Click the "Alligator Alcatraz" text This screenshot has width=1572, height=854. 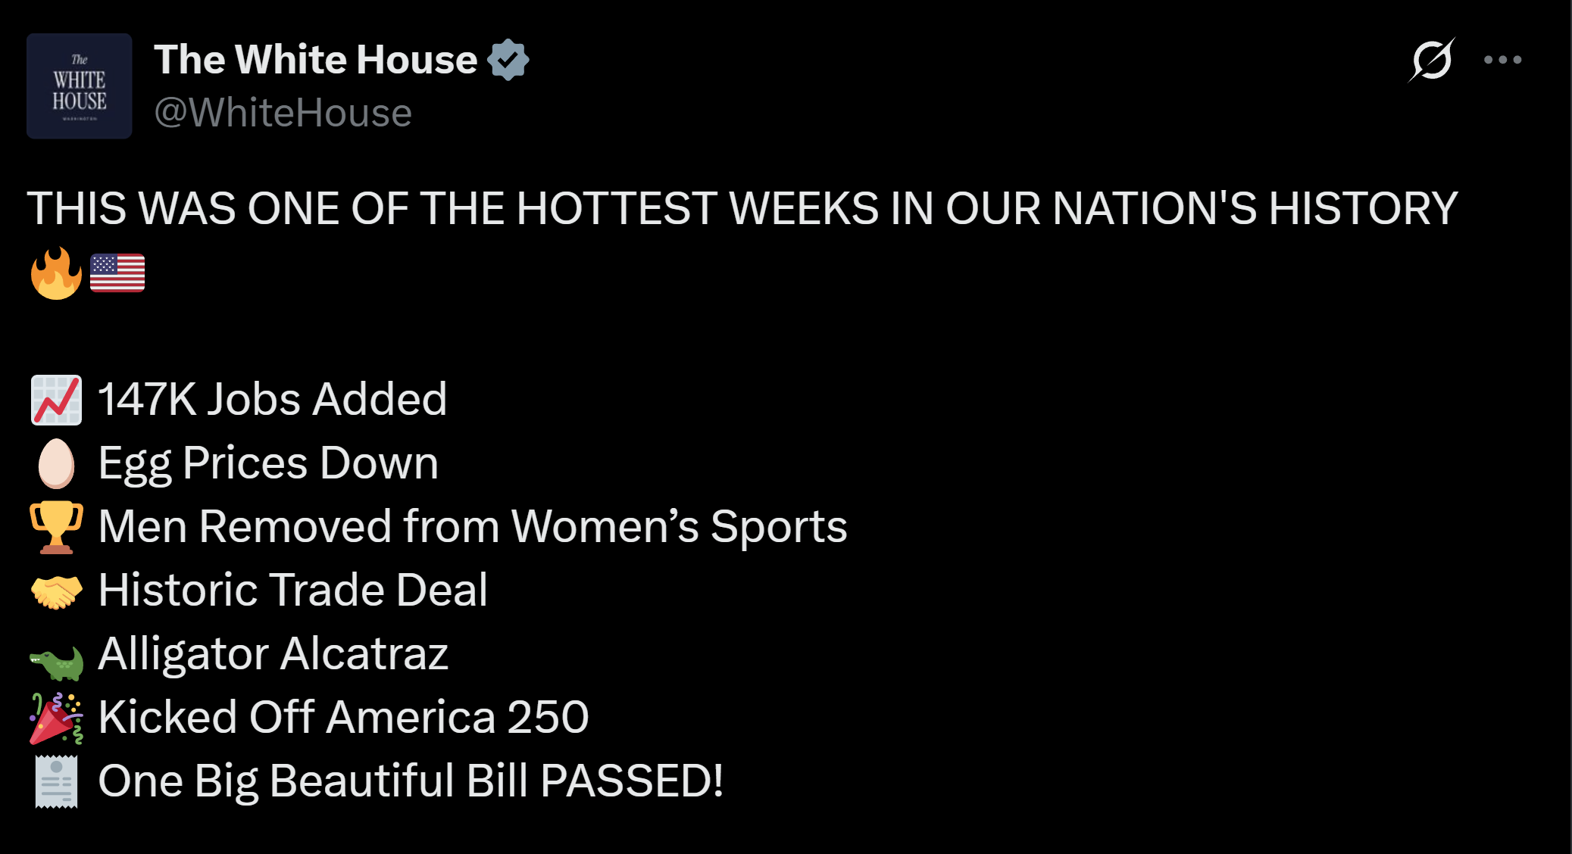(273, 653)
